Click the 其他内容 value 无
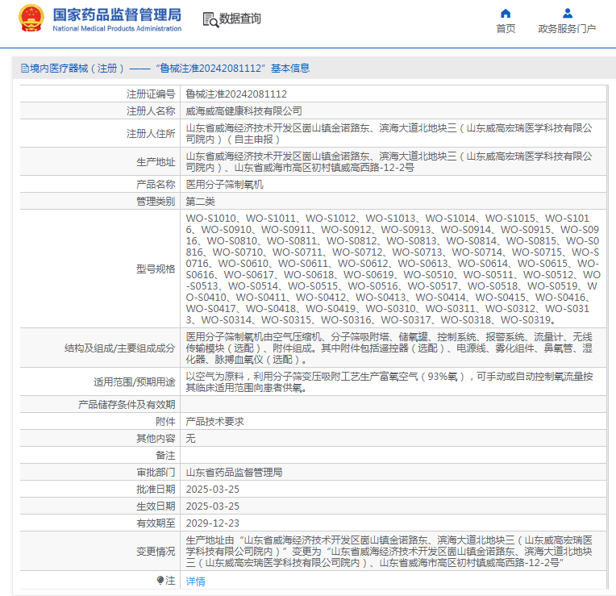Image resolution: width=616 pixels, height=596 pixels. pos(190,439)
